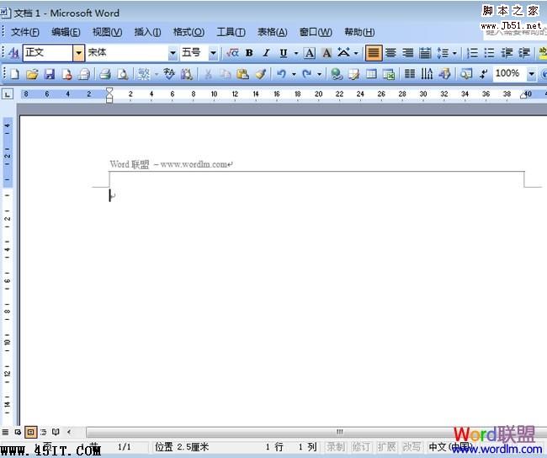Viewport: 547px width, 458px height.
Task: Click the Traditional Chinese conversion (繁) icon
Action: pyautogui.click(x=143, y=73)
